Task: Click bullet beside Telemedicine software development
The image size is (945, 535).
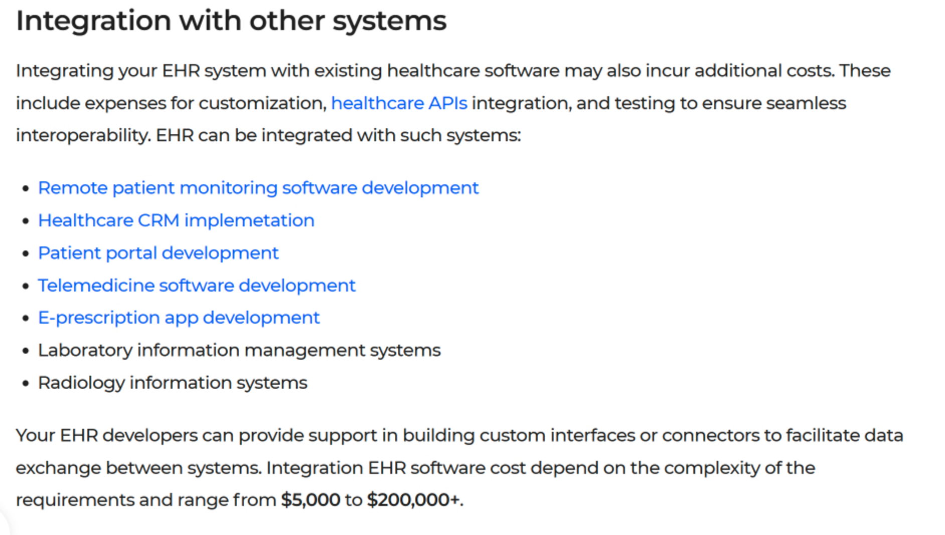Action: tap(26, 287)
